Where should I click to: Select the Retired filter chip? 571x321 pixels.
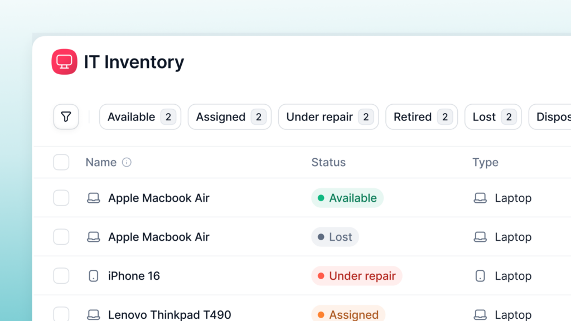pos(421,117)
